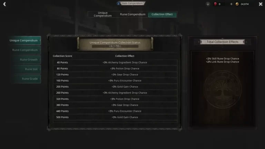Add currency with the plus icon
Viewport: 265px width, 149px height.
pyautogui.click(x=231, y=4)
